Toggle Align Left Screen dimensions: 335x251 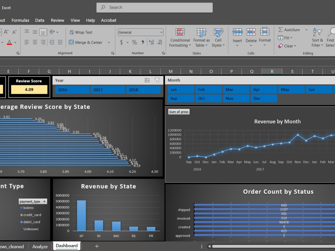(27, 42)
